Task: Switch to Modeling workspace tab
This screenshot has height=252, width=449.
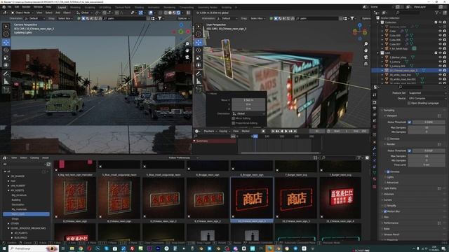Action: 75,7
